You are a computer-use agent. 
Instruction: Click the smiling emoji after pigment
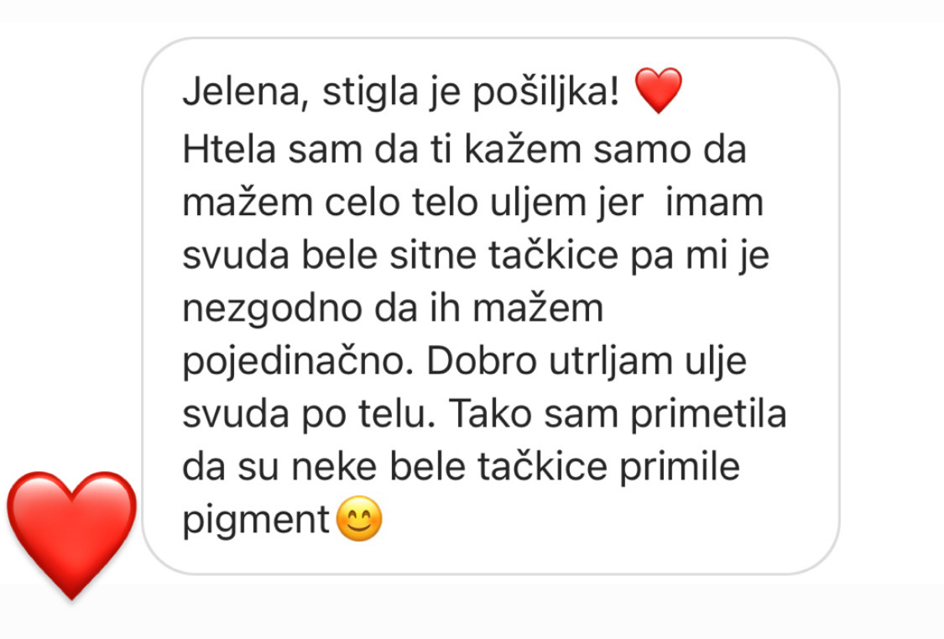pyautogui.click(x=359, y=519)
